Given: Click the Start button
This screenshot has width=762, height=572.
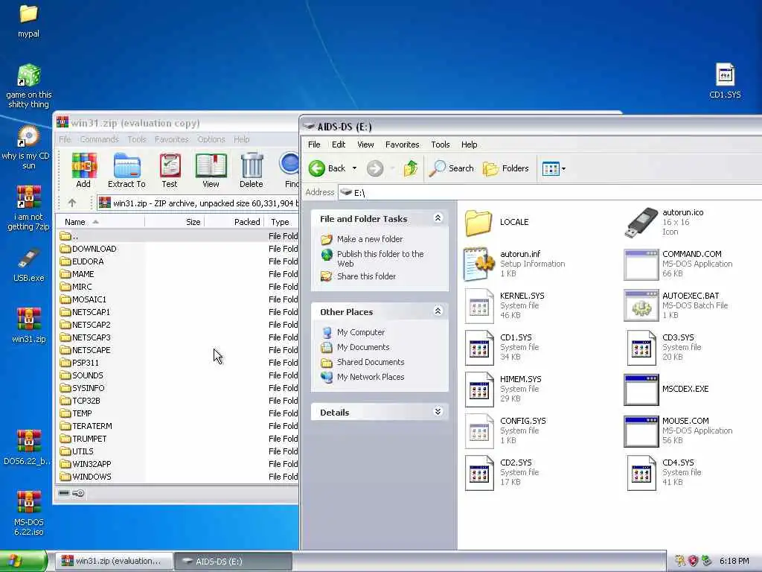Looking at the screenshot, I should [23, 561].
